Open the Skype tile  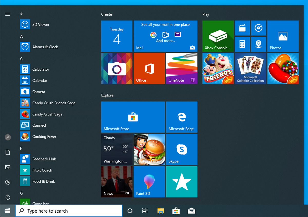pos(182,149)
